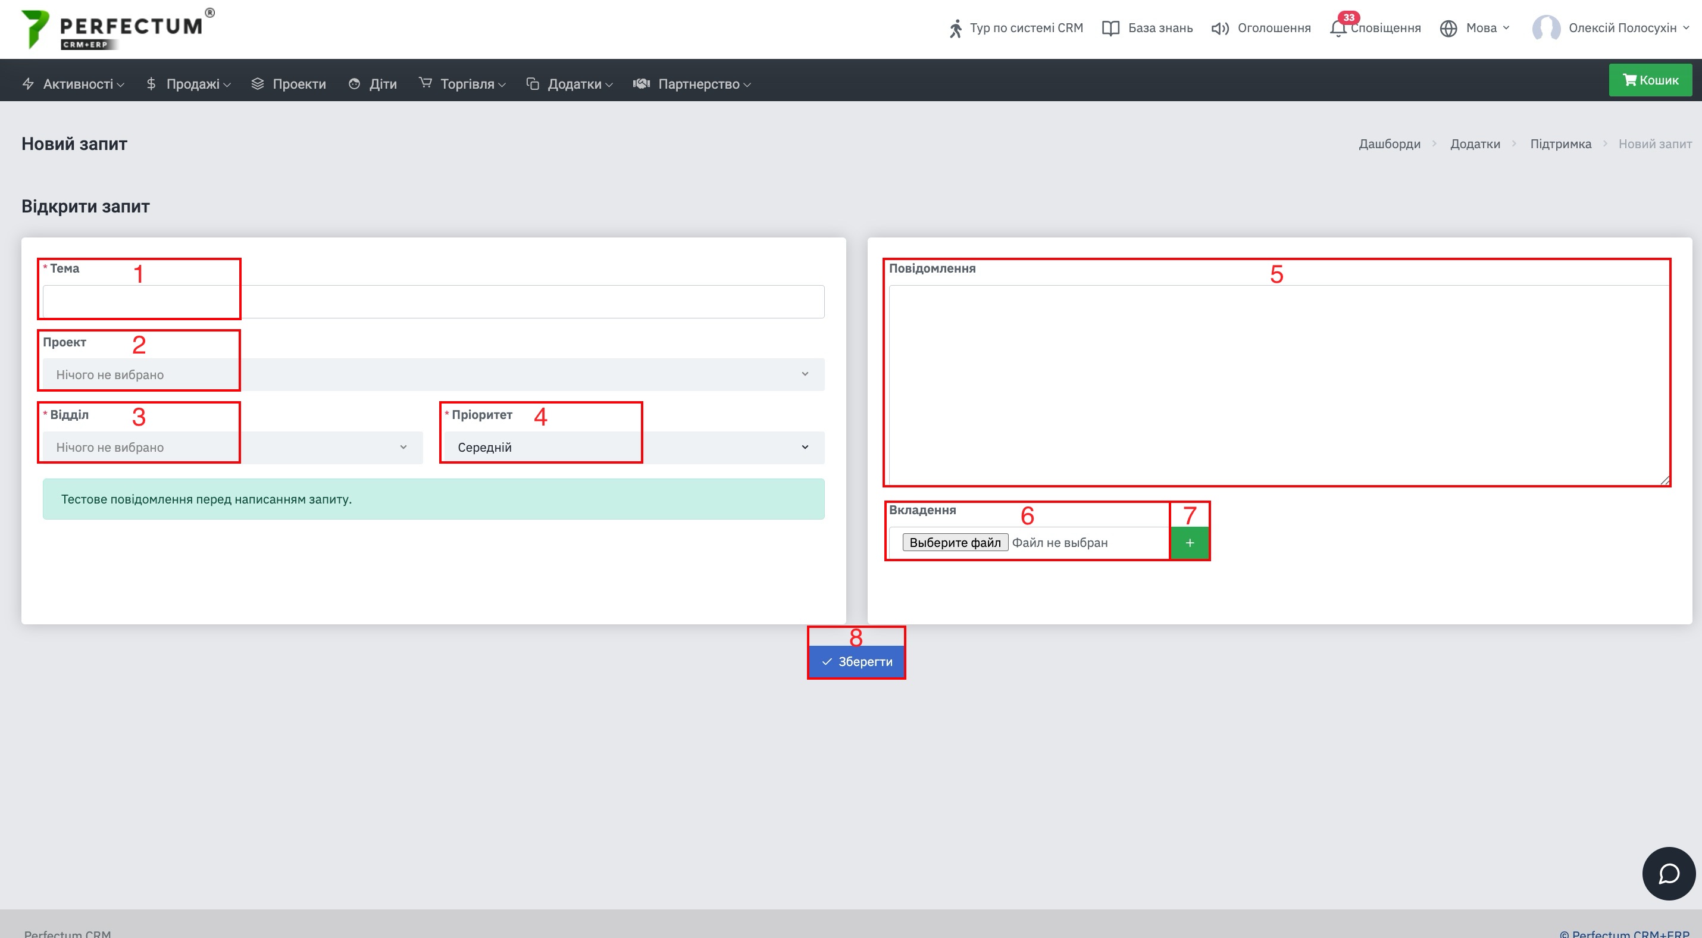Click the Выберите файл button
Viewport: 1702px width, 938px height.
[x=955, y=542]
